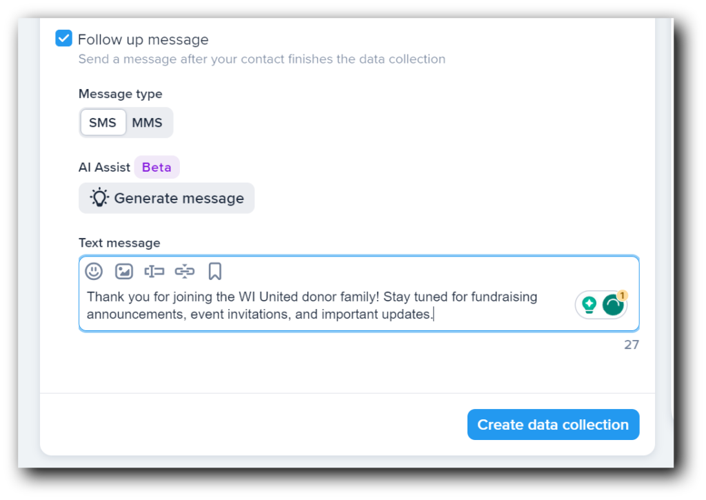Click the lightbulb inside Generate message
Viewport: 706px width, 500px height.
99,198
